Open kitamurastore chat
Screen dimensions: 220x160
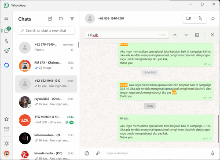click(x=46, y=138)
